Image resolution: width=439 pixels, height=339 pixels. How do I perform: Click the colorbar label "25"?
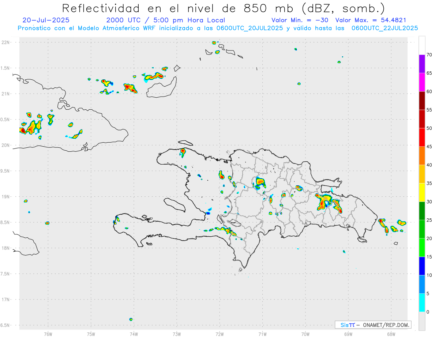[x=429, y=220]
